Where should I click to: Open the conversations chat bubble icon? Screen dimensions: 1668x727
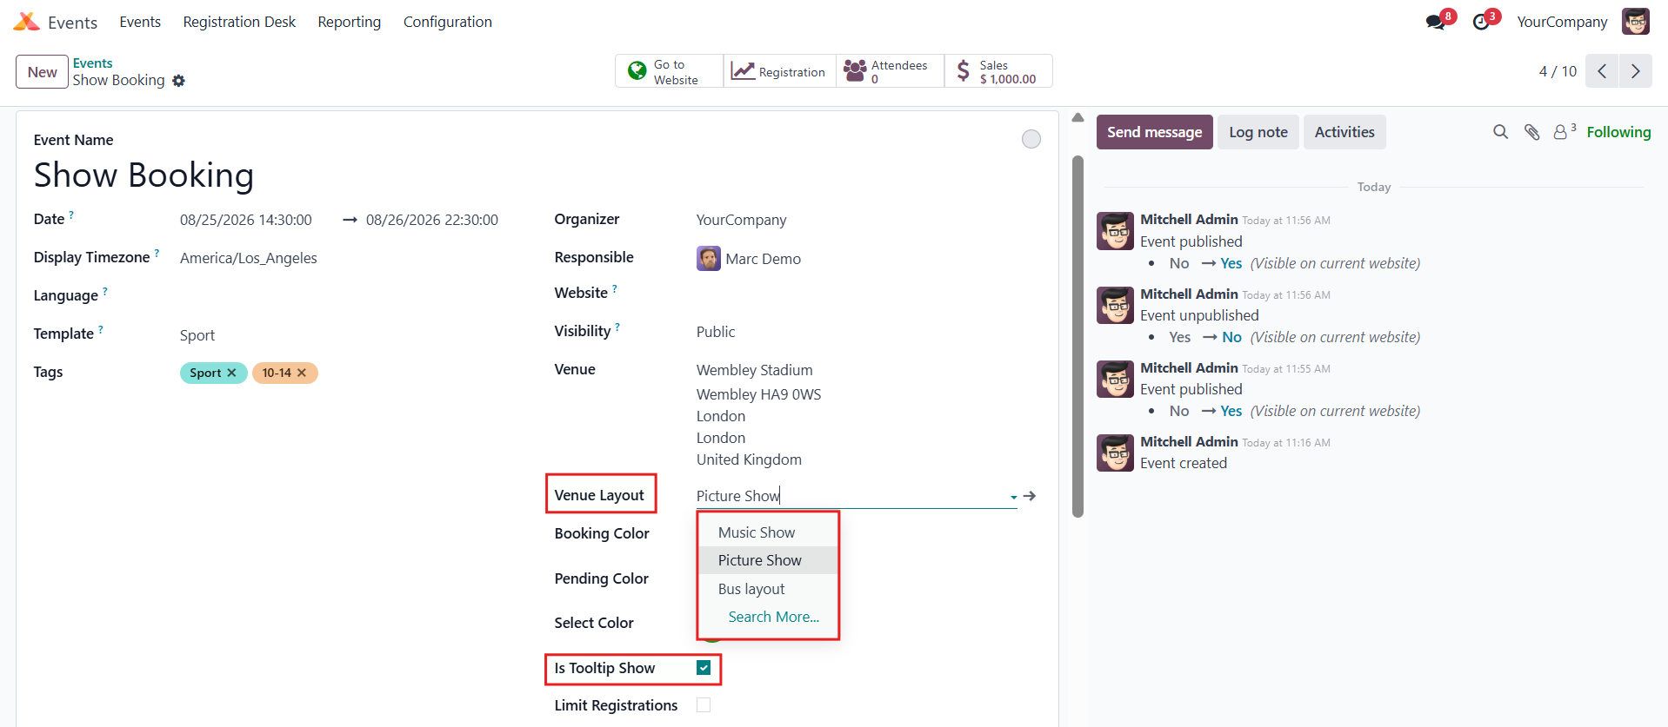coord(1435,22)
